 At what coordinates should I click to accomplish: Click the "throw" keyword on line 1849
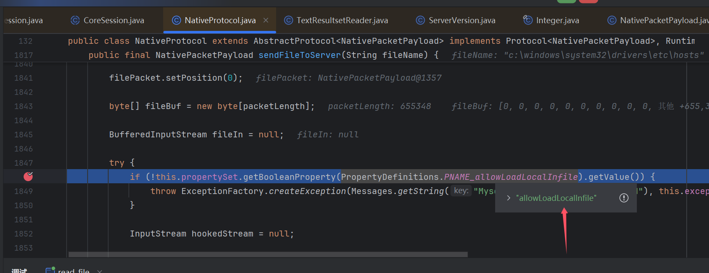click(x=163, y=191)
